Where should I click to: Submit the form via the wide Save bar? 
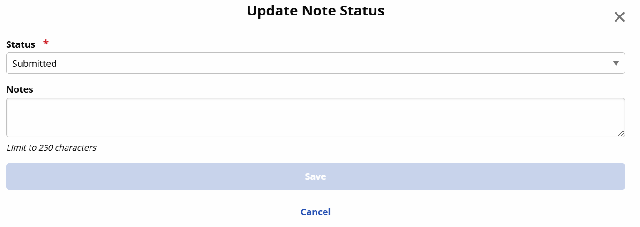click(315, 176)
